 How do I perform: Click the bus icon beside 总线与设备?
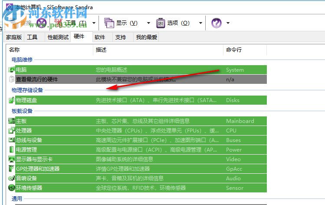[12, 140]
